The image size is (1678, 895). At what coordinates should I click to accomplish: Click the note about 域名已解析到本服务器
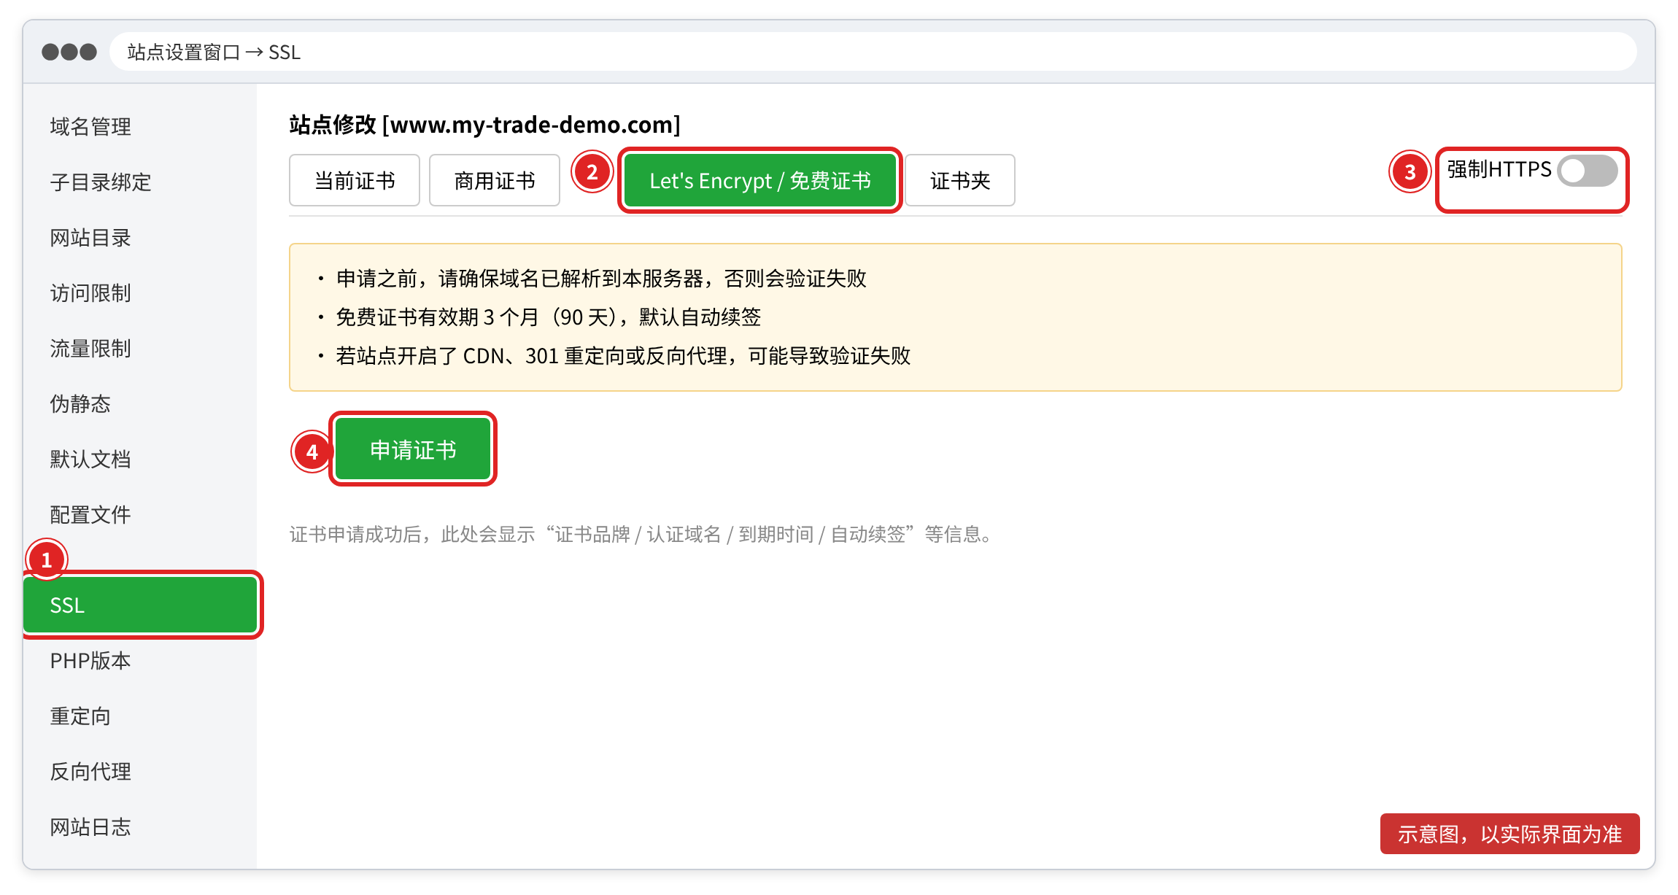(601, 279)
